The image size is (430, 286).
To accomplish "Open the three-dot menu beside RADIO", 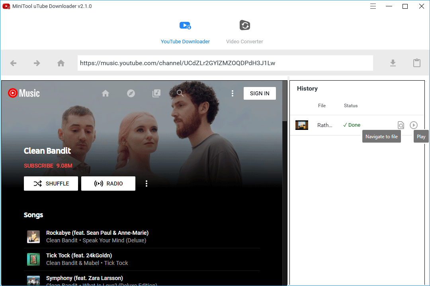I will pos(147,183).
